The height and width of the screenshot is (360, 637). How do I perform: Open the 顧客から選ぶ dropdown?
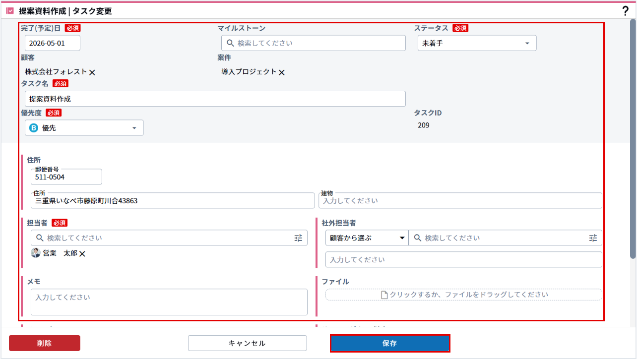367,238
